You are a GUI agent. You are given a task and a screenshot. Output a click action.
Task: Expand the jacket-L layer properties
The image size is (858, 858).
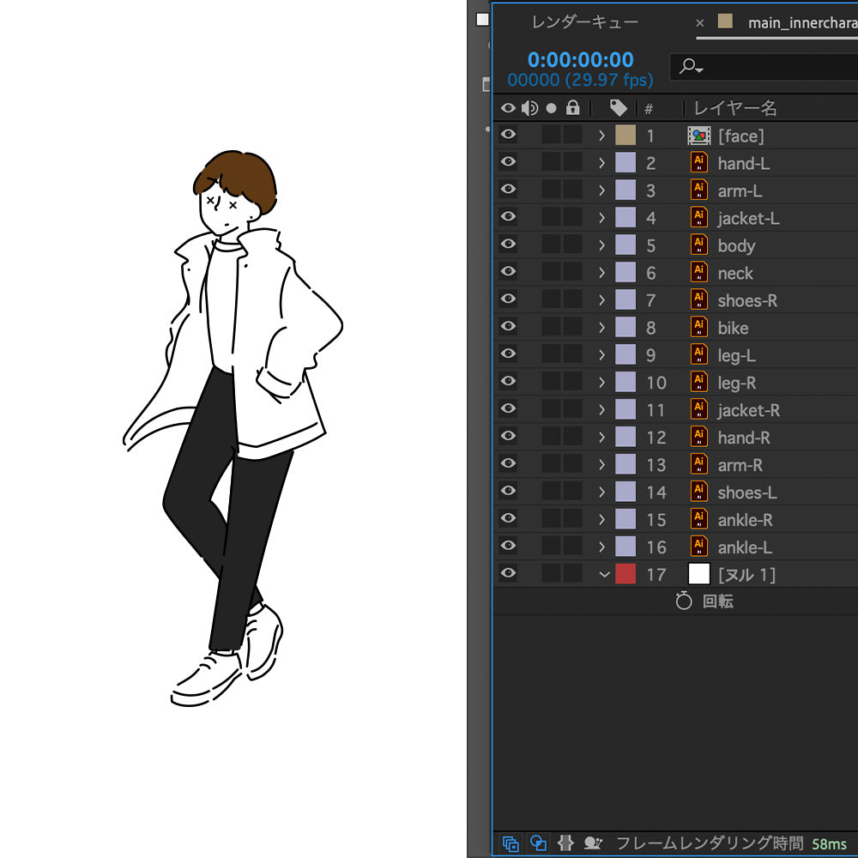point(601,218)
